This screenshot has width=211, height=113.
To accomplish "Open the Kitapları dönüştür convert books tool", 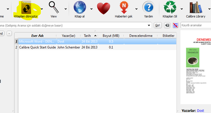I will pos(26,10).
